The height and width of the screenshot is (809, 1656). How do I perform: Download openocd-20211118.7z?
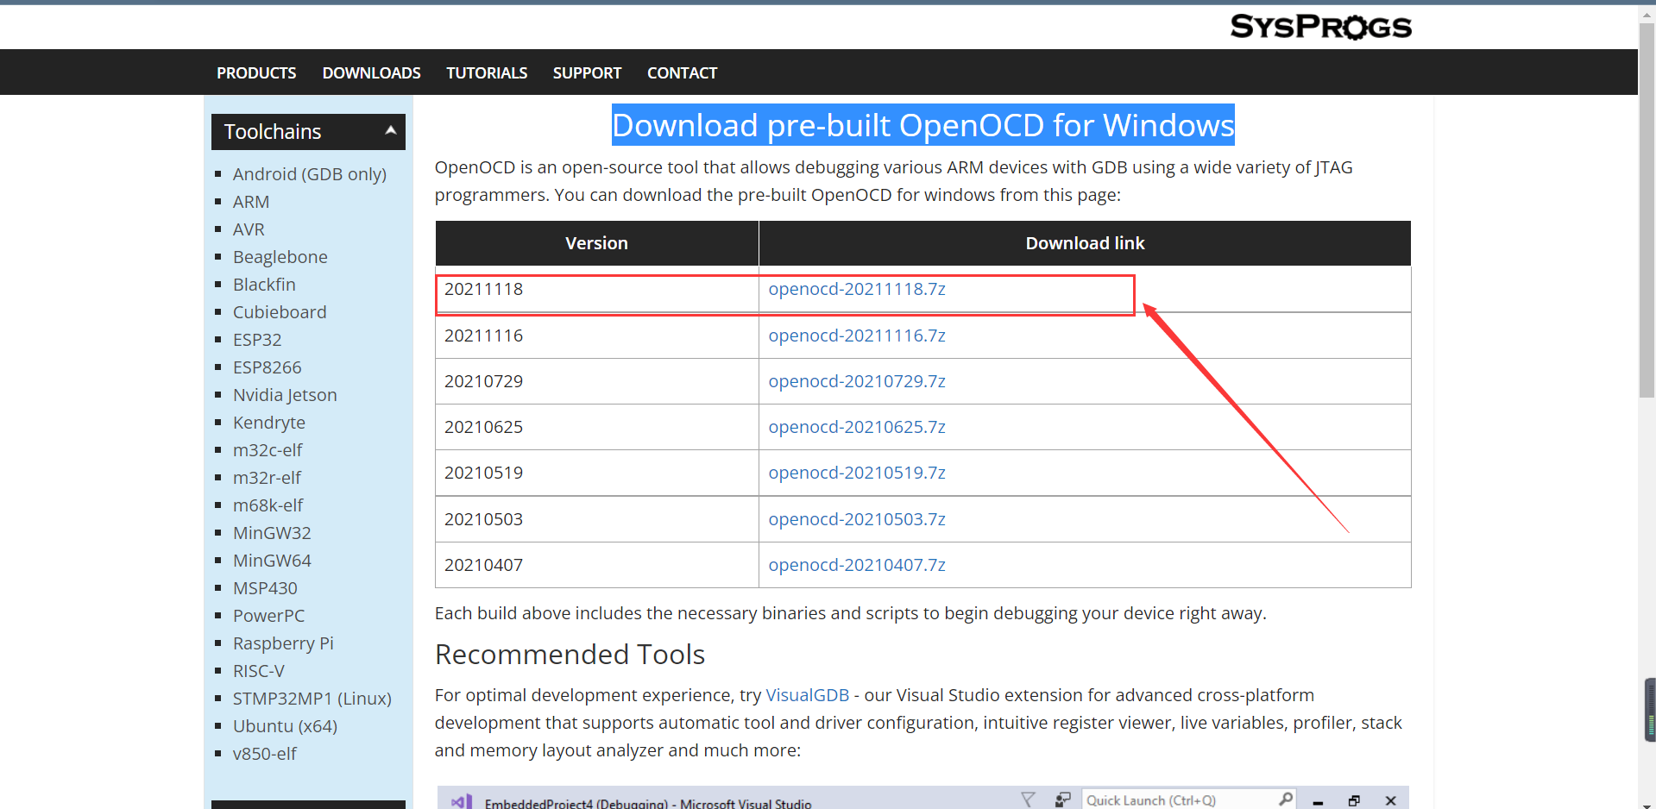857,289
